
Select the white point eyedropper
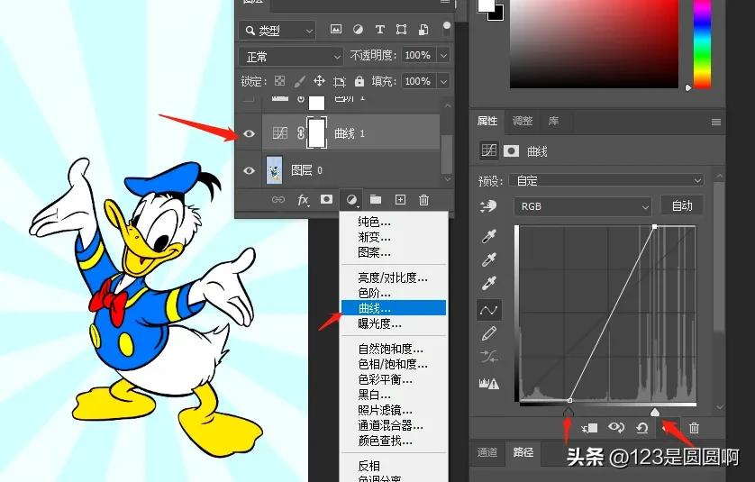[x=488, y=283]
